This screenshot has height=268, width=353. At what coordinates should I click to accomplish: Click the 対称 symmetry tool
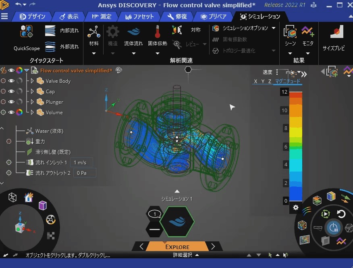[x=187, y=30]
